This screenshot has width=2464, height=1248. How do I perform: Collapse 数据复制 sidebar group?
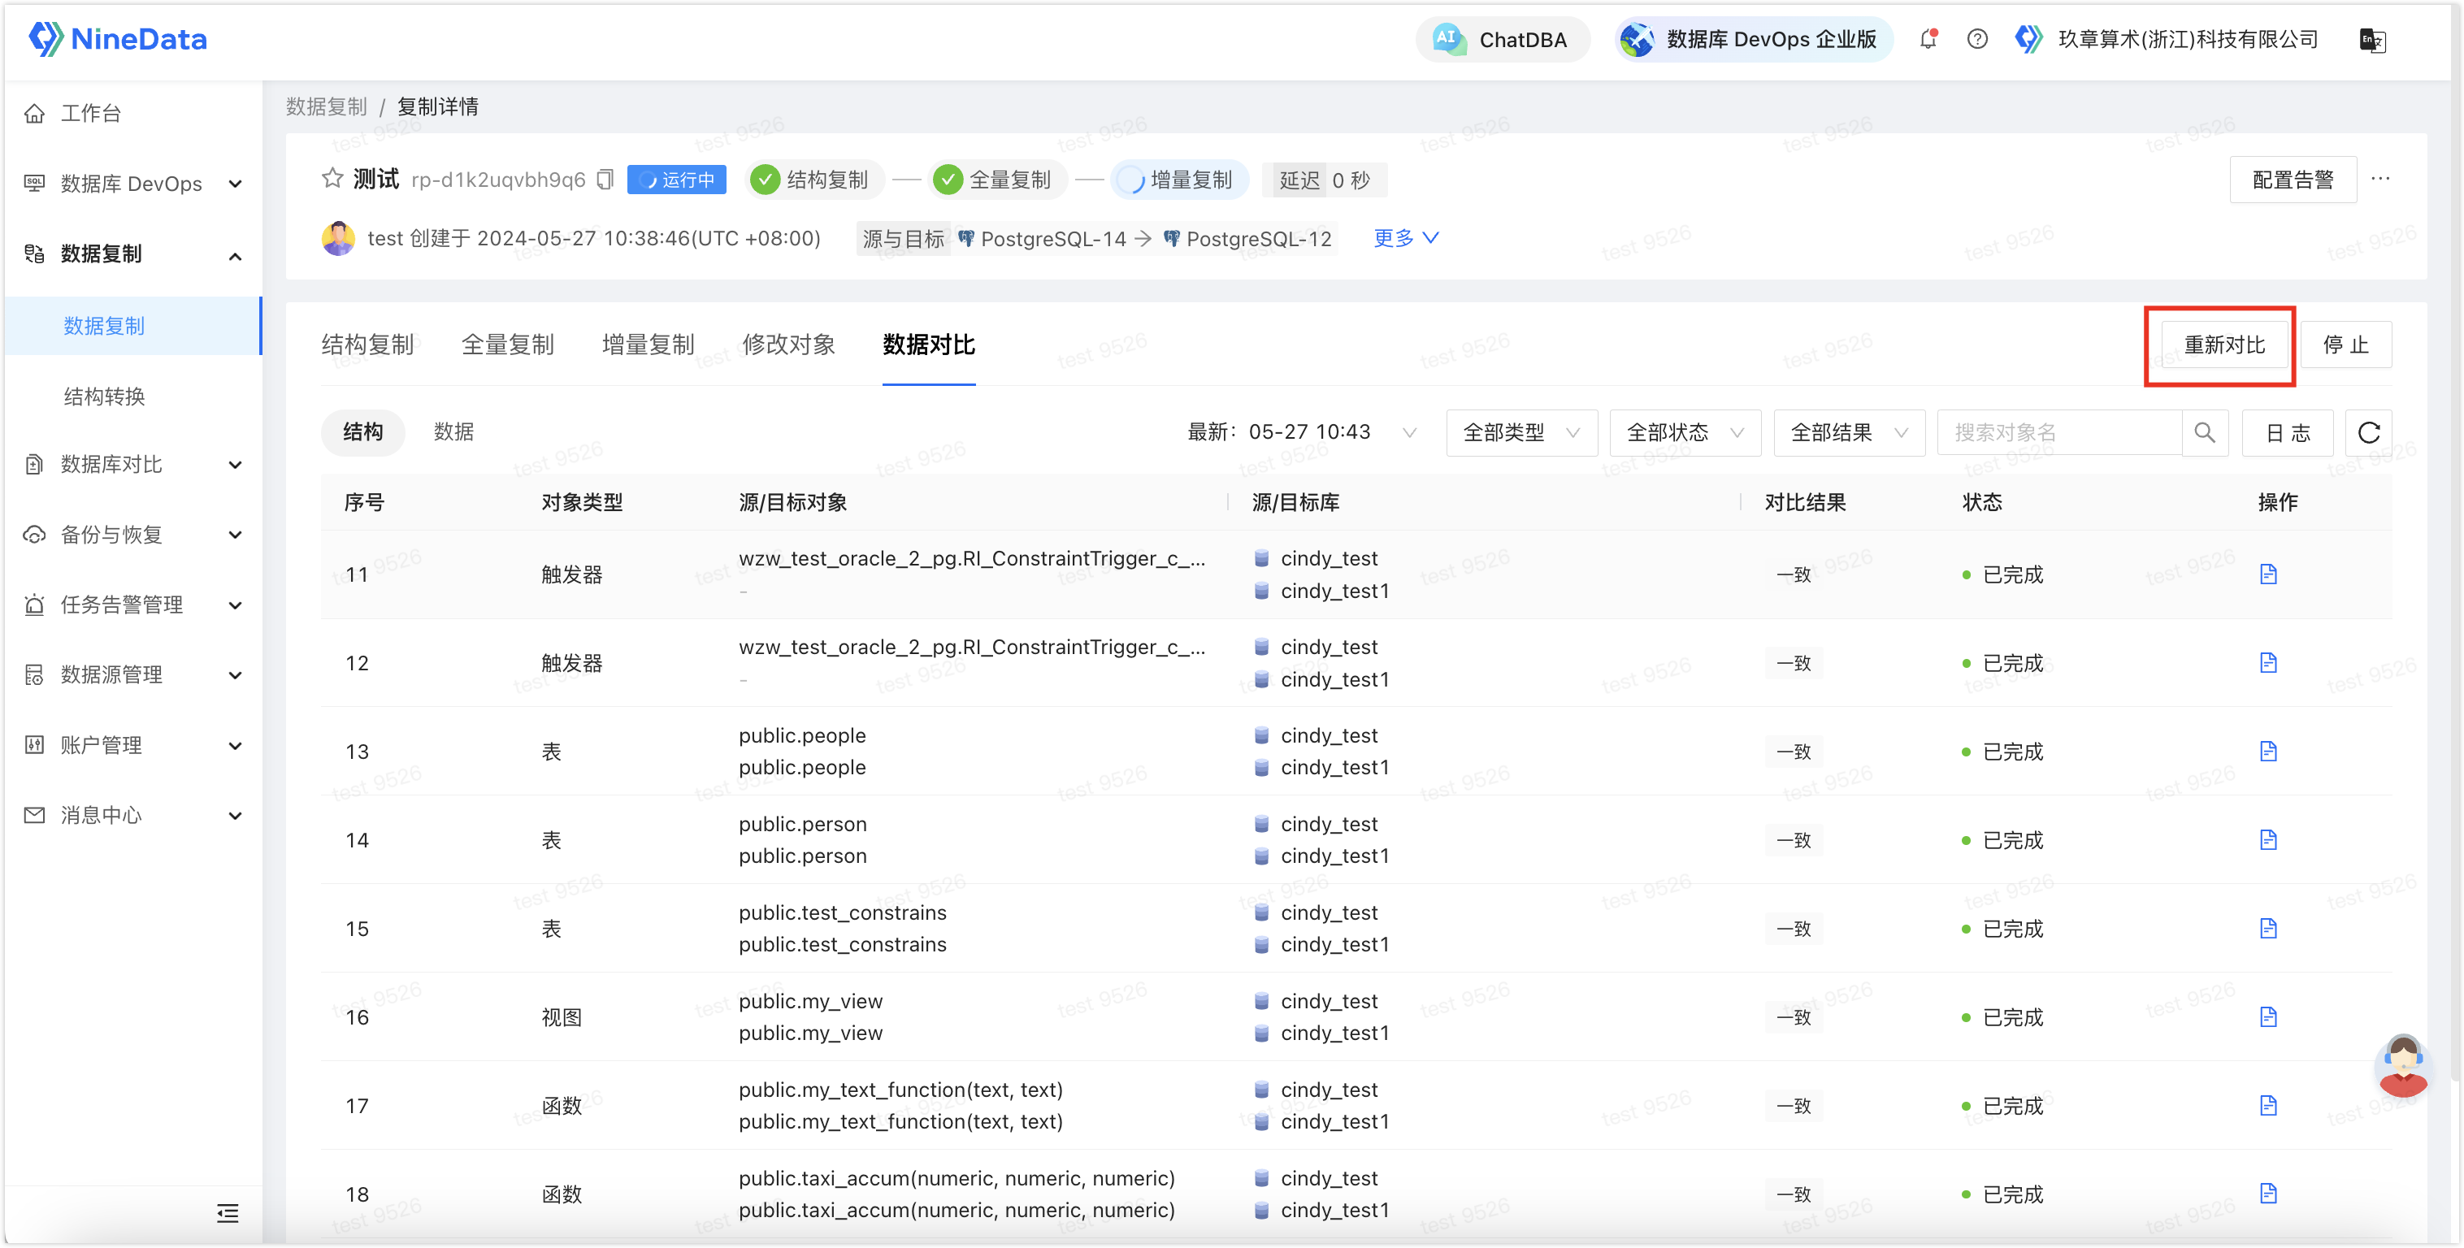132,254
